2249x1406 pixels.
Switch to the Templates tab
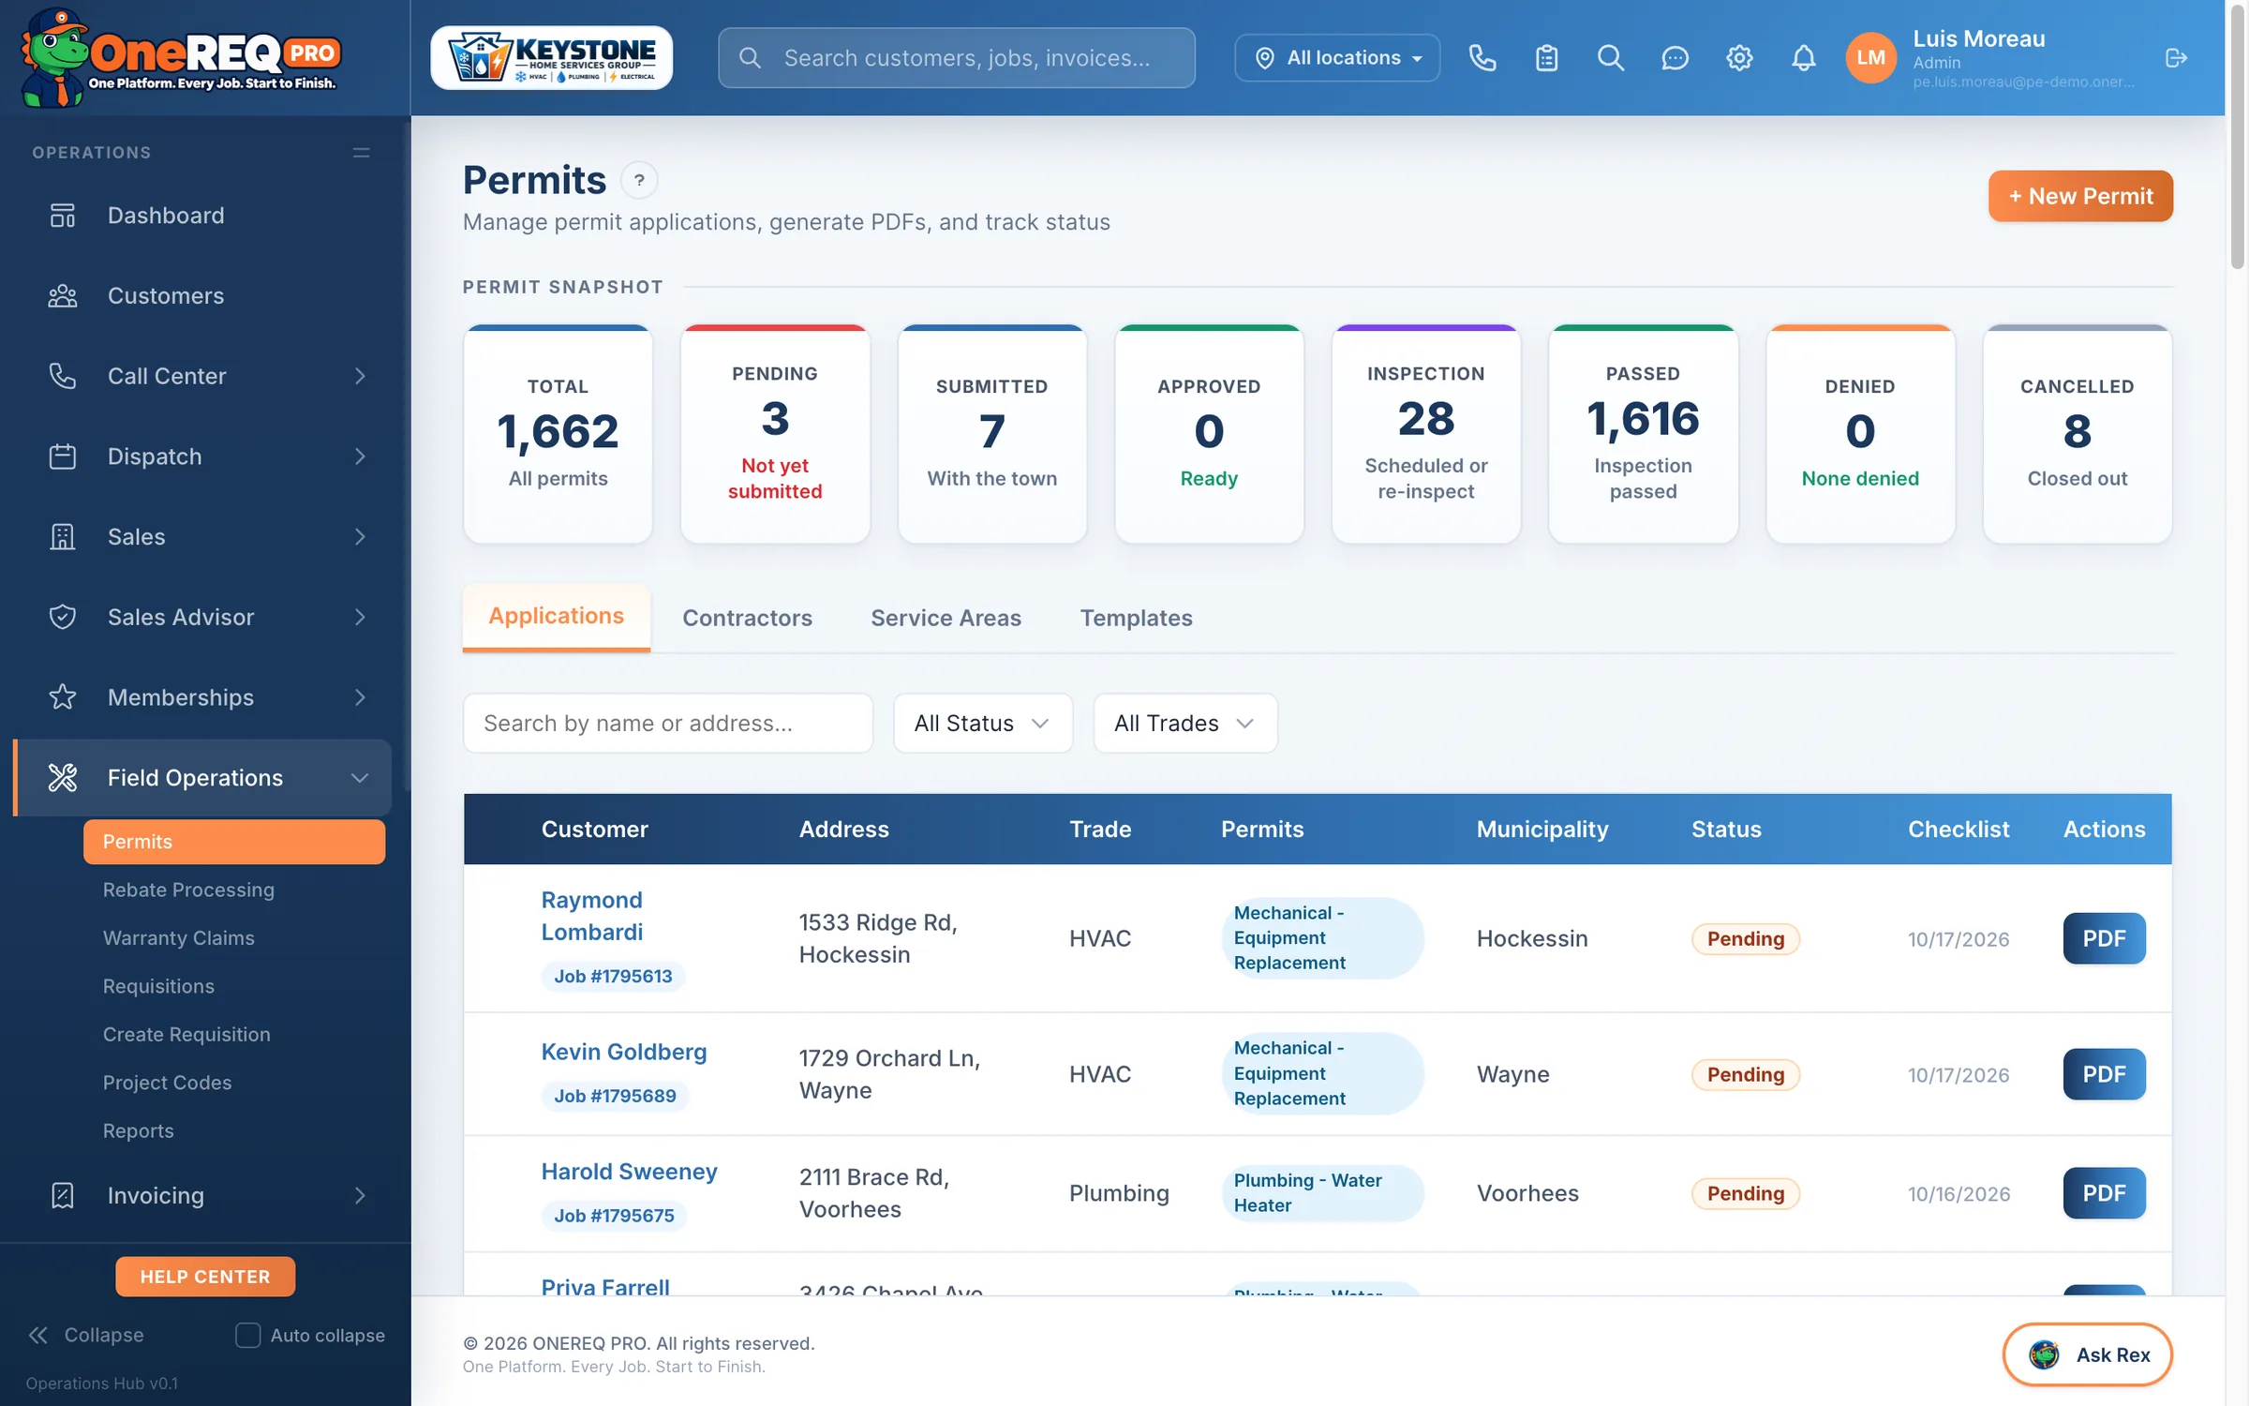(x=1136, y=618)
